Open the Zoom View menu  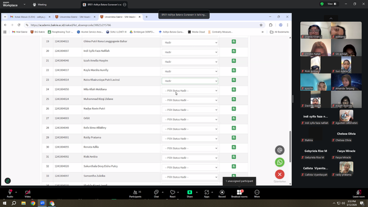pyautogui.click(x=332, y=4)
